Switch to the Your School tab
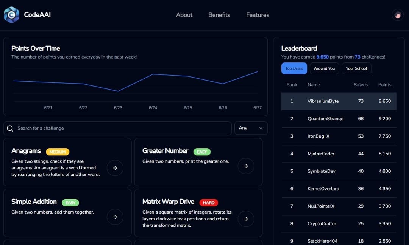Screen dimensions: 409x245 (356, 68)
